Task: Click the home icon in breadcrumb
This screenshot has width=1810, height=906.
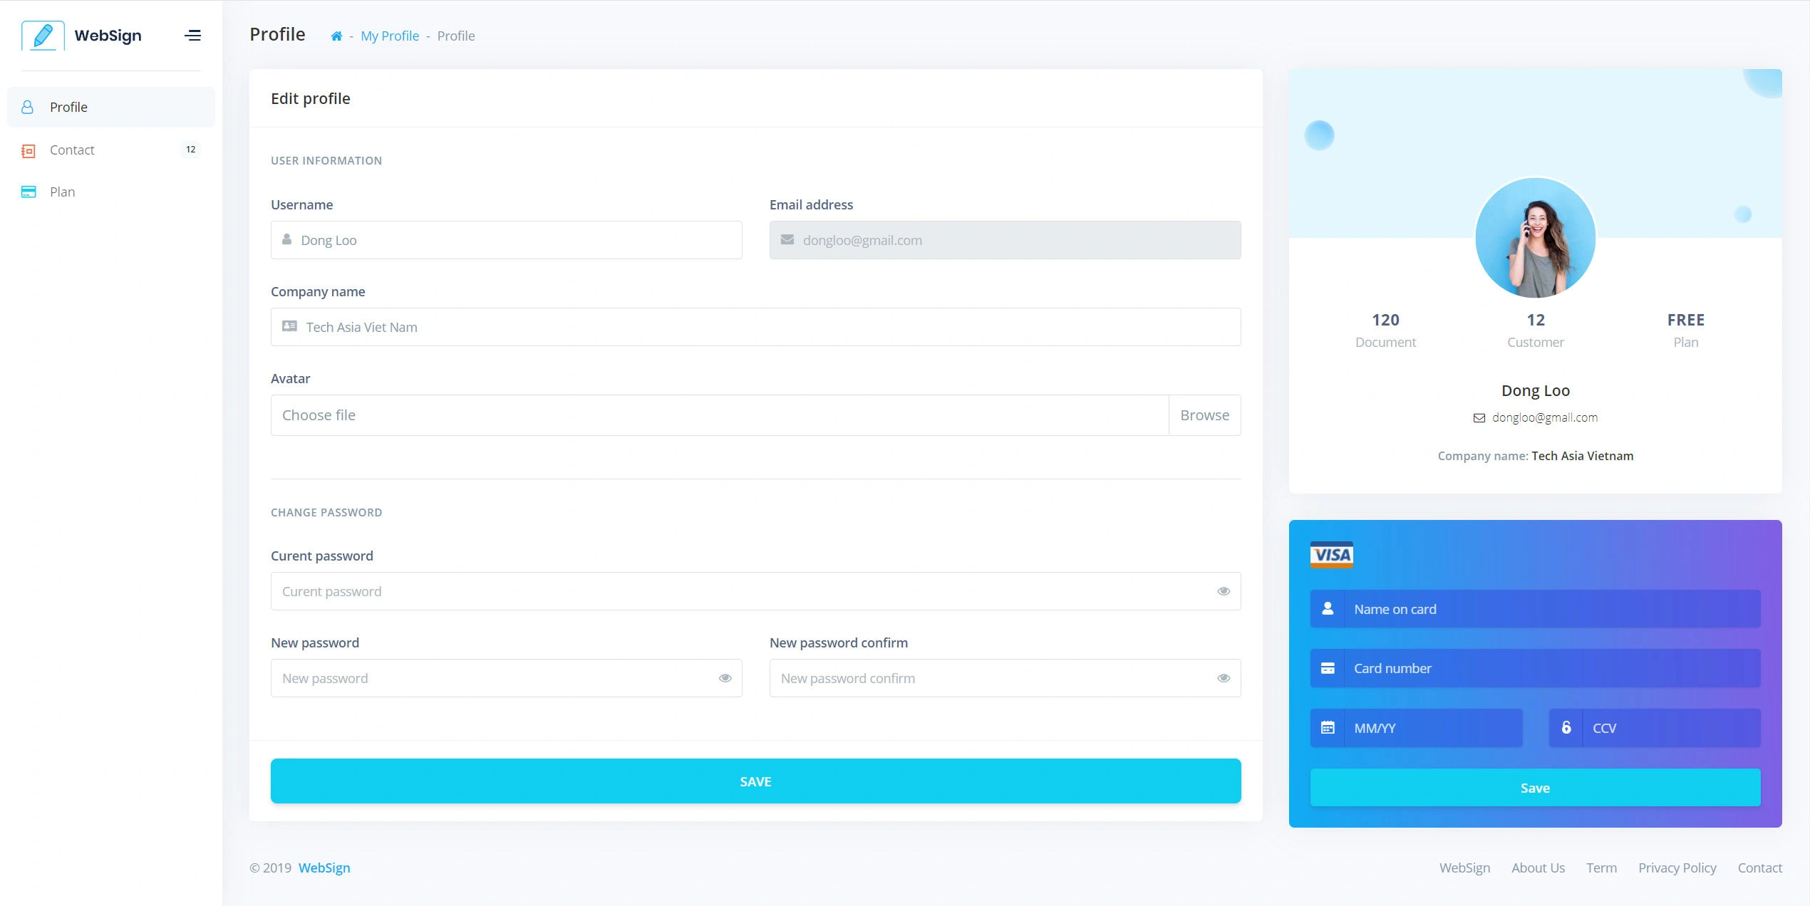Action: 336,36
